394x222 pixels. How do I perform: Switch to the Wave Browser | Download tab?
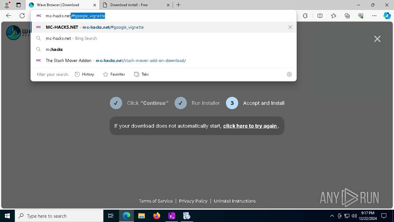click(62, 5)
